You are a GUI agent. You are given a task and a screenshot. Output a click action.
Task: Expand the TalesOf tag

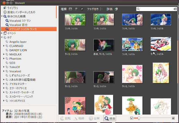pos(4,67)
